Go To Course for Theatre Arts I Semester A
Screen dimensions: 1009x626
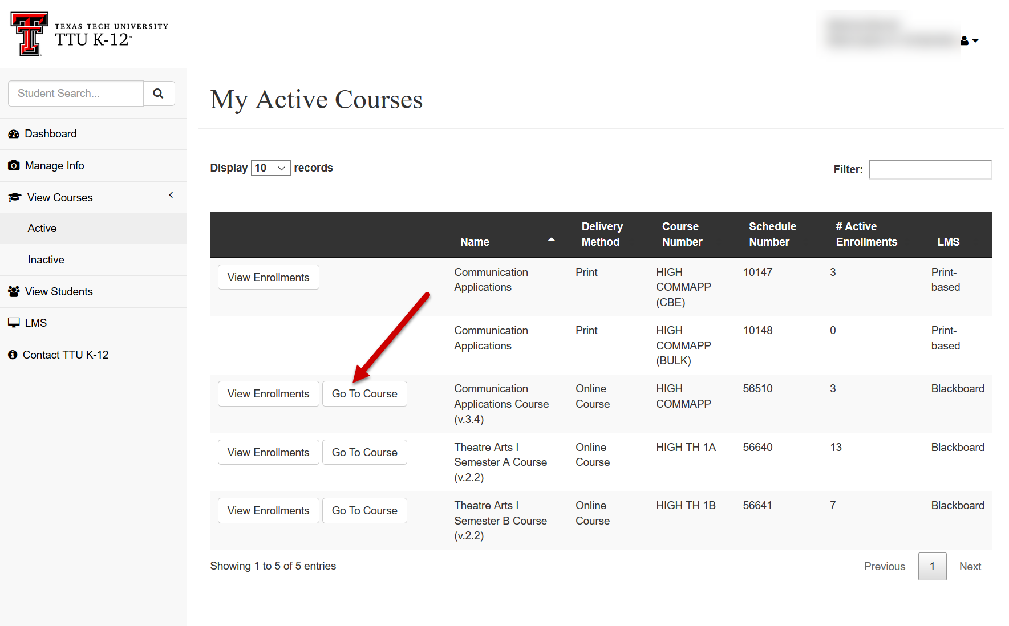pyautogui.click(x=364, y=452)
